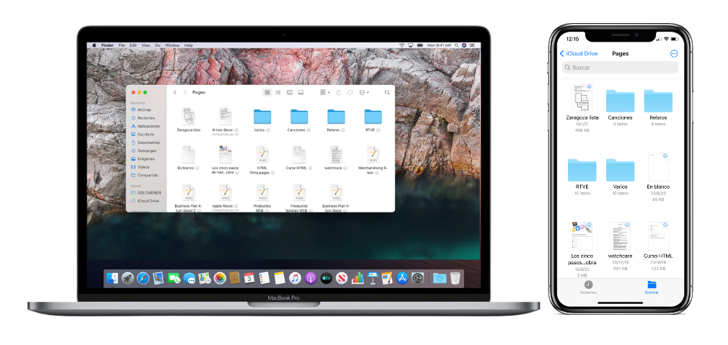
Task: Select the Relatos folder in Finder
Action: (x=336, y=117)
